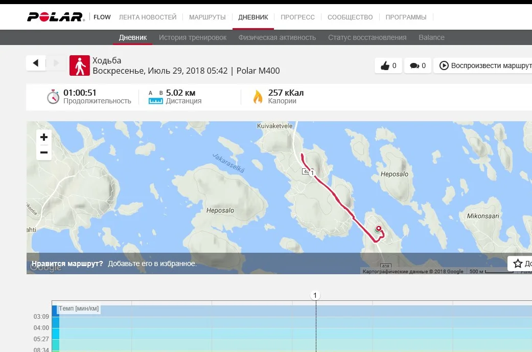The width and height of the screenshot is (532, 352).
Task: Click the dark blue pace zone bar
Action: [x=55, y=311]
